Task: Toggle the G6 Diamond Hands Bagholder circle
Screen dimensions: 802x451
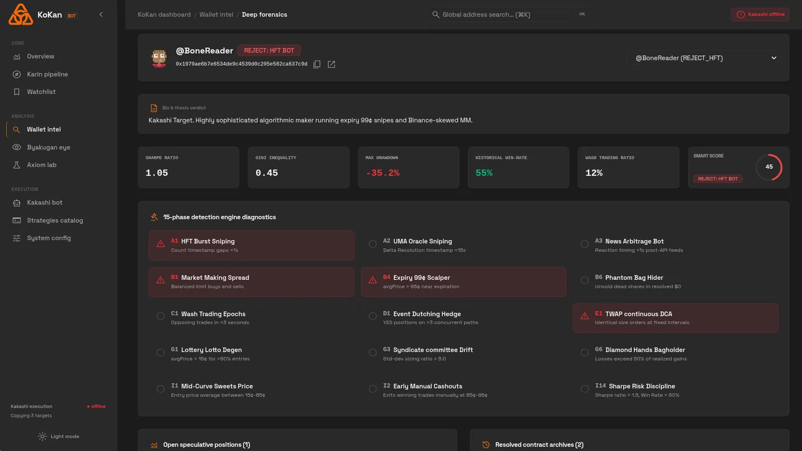Action: point(585,352)
